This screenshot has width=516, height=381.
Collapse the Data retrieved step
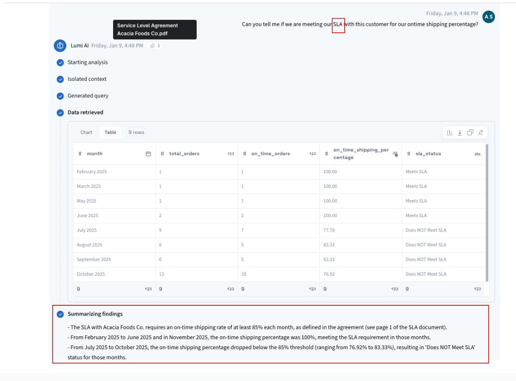tap(85, 112)
